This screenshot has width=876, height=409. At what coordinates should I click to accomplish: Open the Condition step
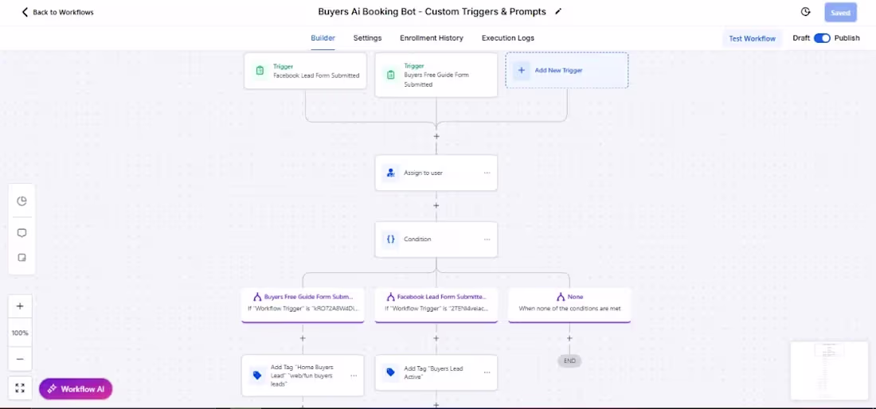pyautogui.click(x=436, y=240)
